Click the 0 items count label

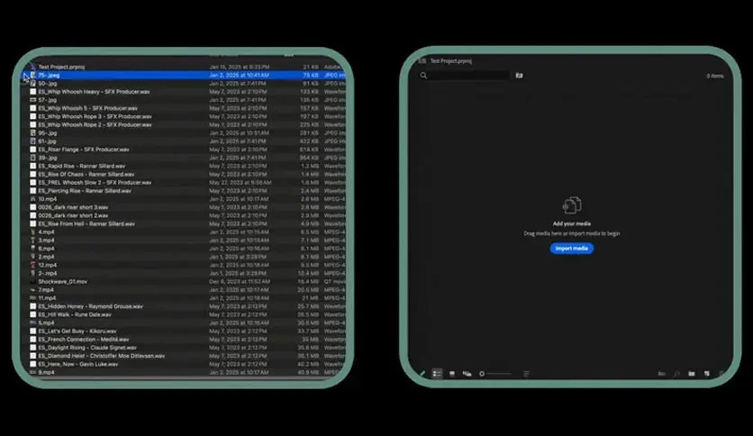[x=714, y=76]
